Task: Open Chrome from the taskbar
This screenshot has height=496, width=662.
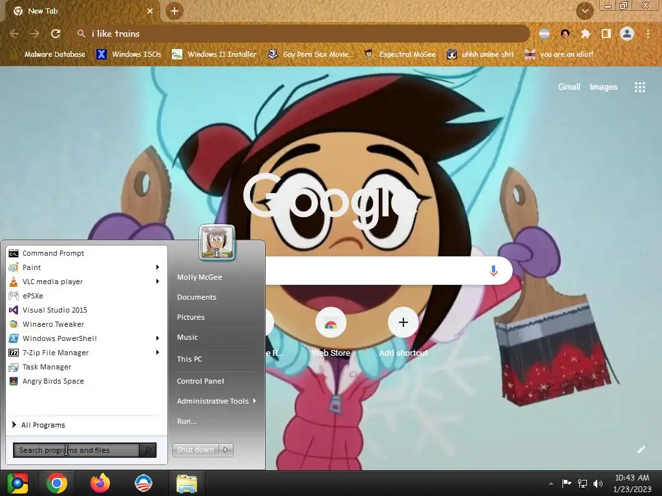Action: (x=57, y=483)
